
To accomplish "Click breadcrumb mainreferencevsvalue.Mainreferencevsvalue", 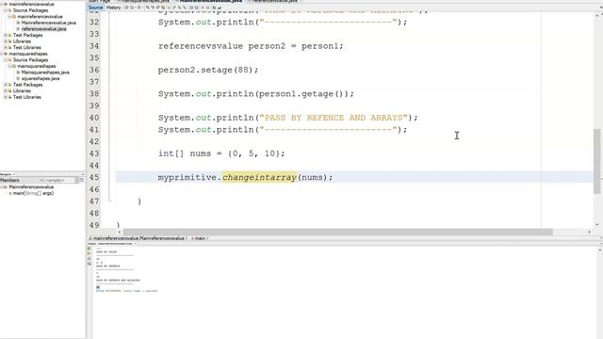I will [139, 238].
